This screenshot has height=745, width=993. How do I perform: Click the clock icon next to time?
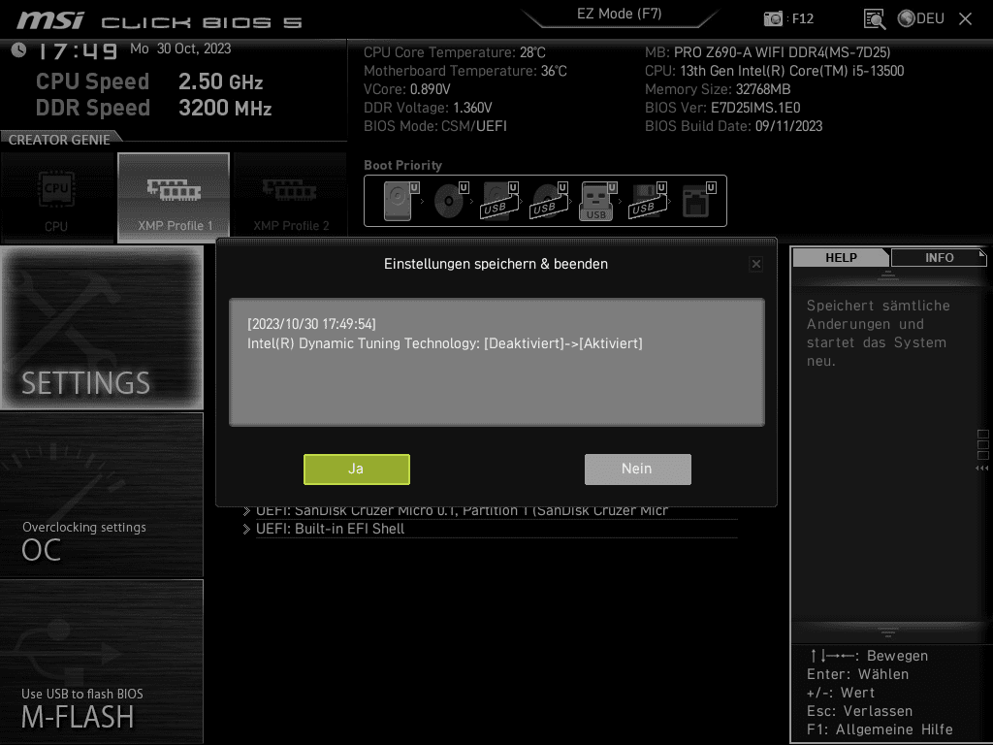tap(19, 50)
